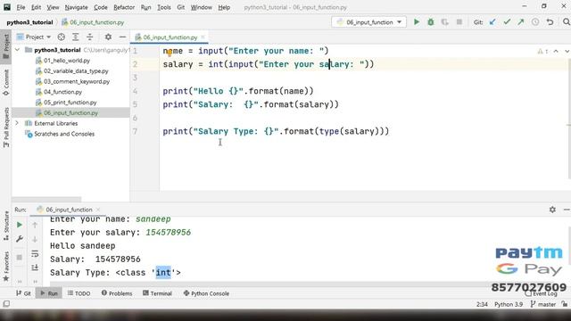Toggle soft-wrap in Run console

click(35, 253)
